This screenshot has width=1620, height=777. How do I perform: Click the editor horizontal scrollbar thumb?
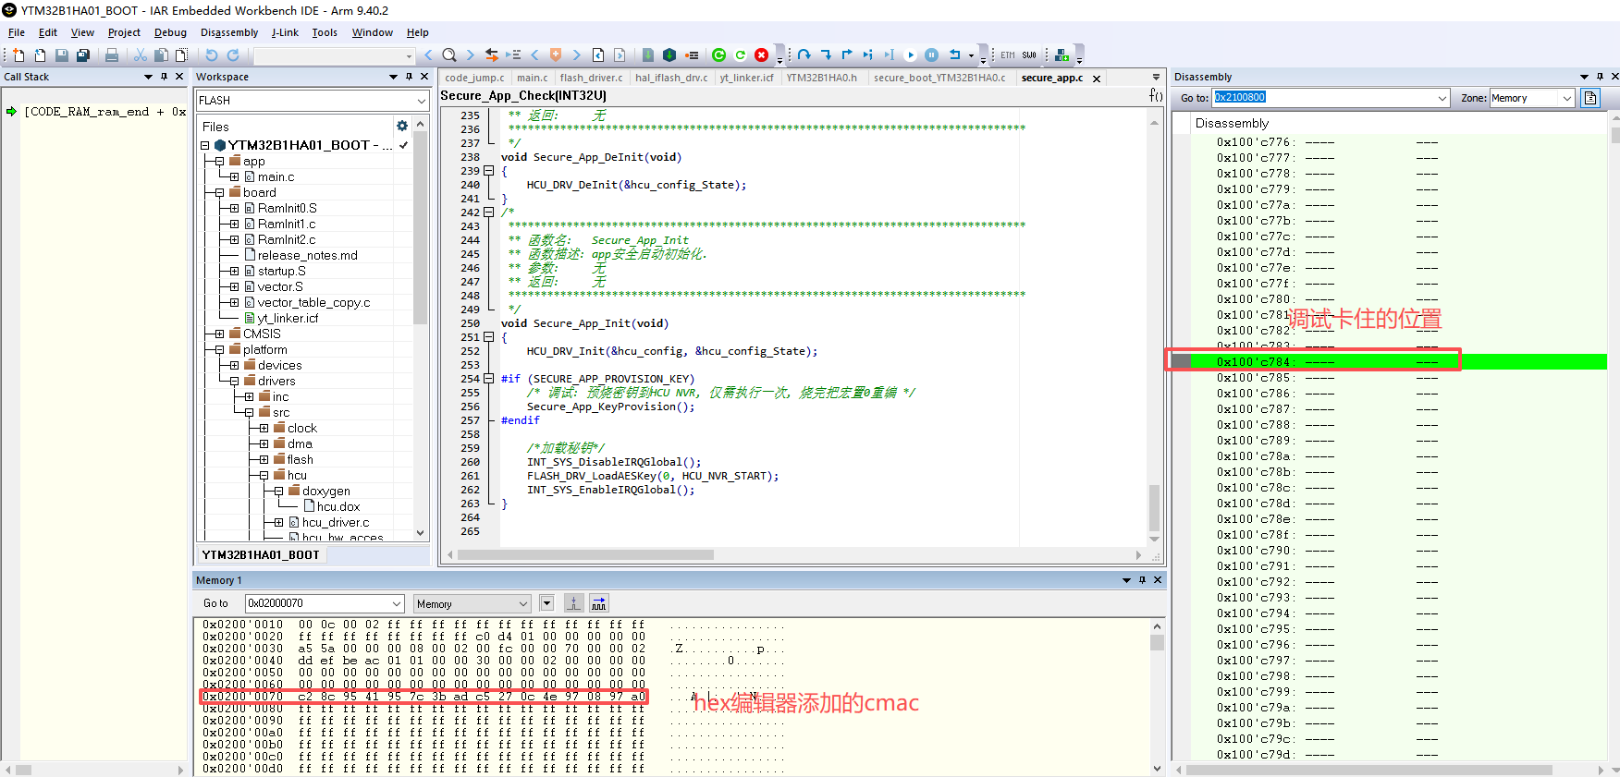pos(585,555)
